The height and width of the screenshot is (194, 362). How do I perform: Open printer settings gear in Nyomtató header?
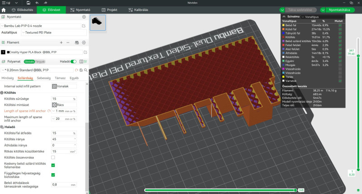coord(84,17)
